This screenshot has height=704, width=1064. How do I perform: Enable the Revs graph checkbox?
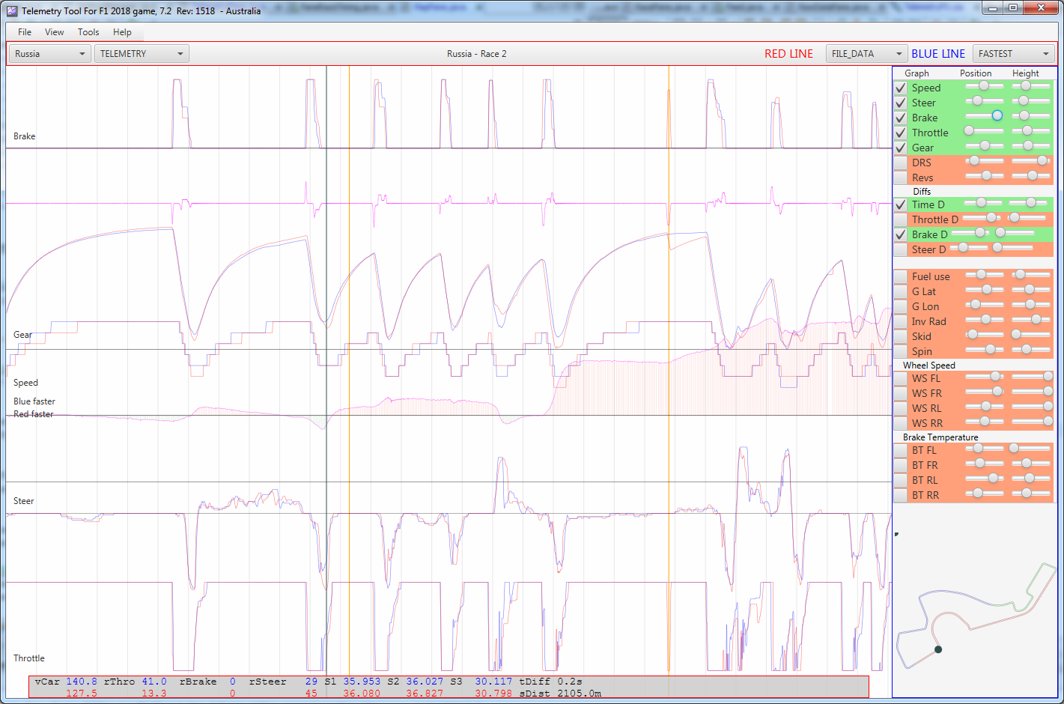(901, 177)
